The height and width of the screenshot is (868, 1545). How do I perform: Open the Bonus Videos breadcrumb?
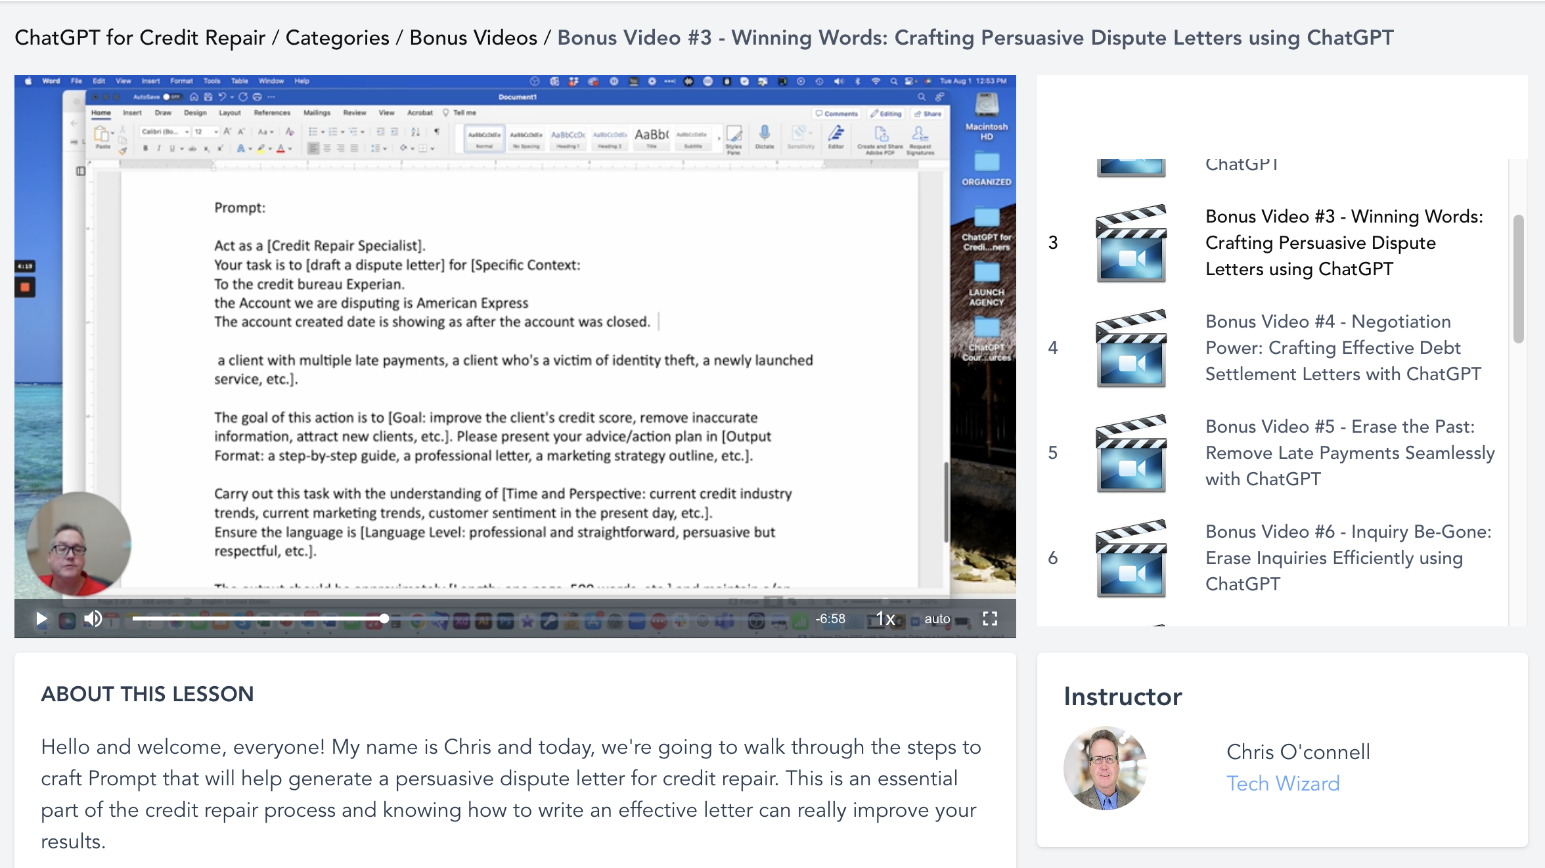(x=474, y=37)
